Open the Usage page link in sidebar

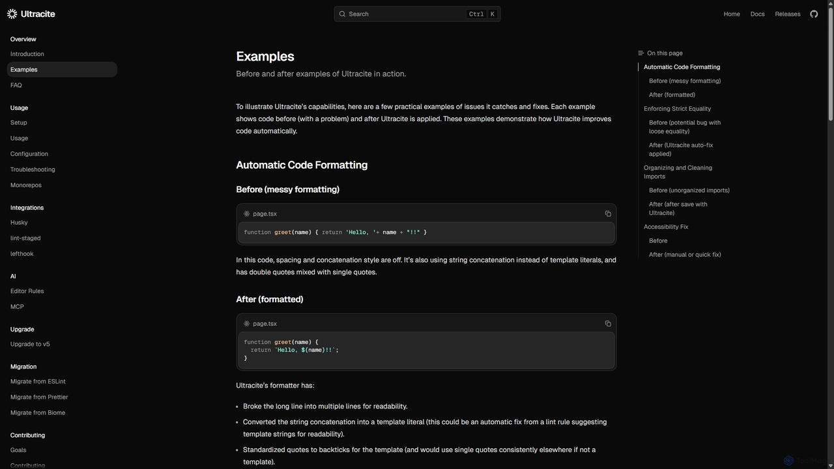pos(62,138)
